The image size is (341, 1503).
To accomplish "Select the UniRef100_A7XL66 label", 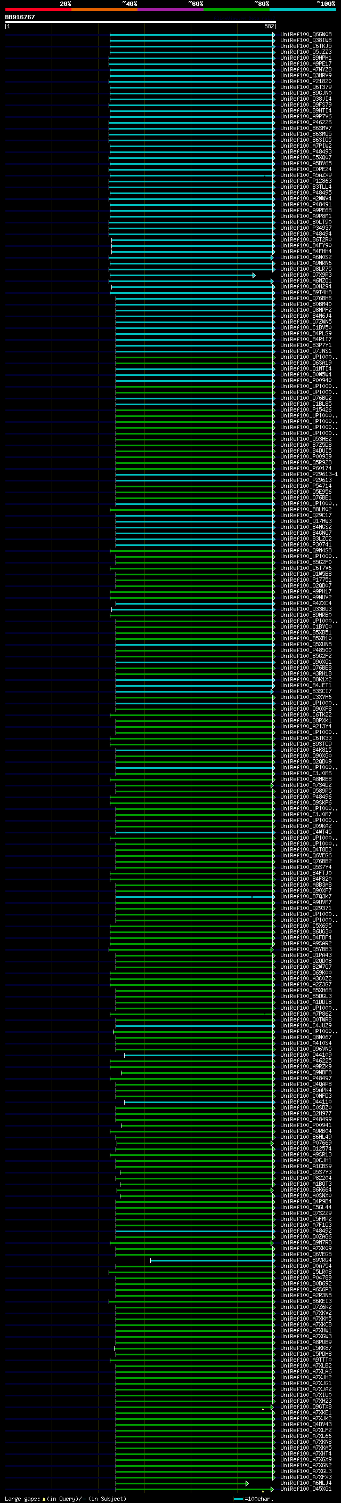I will point(306,1436).
